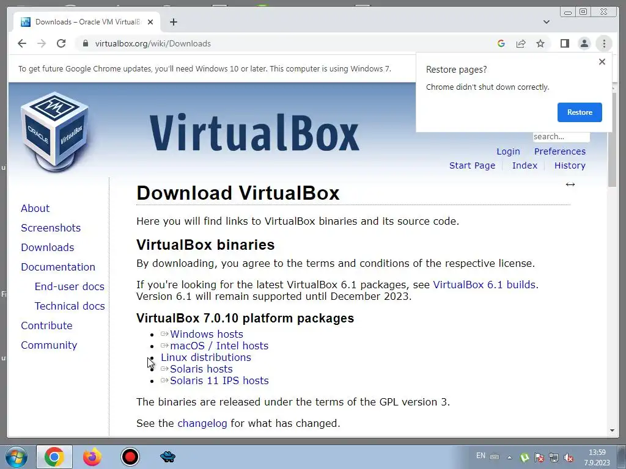Click the Chrome taskbar icon
Image resolution: width=626 pixels, height=469 pixels.
pos(54,457)
